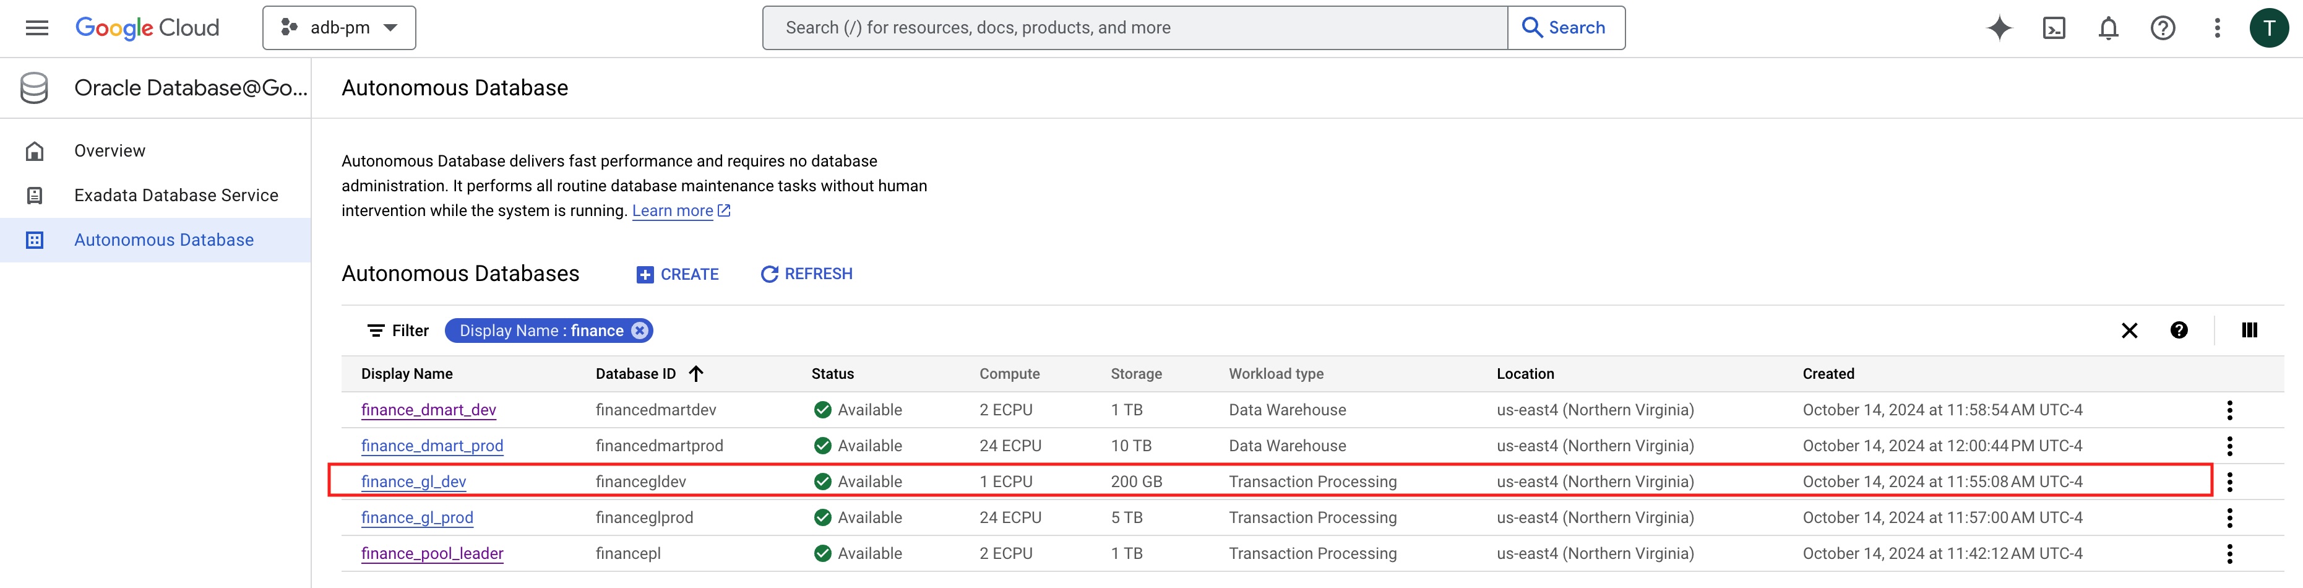Image resolution: width=2303 pixels, height=588 pixels.
Task: Follow the Learn more link
Action: coord(673,211)
